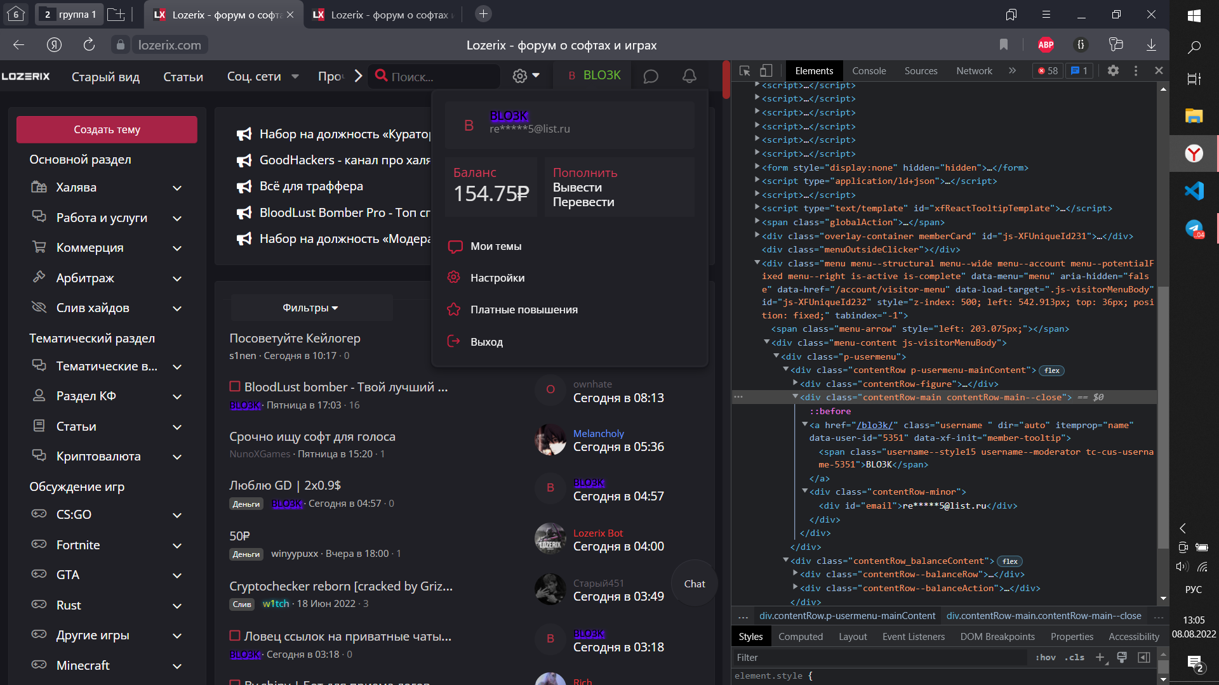The height and width of the screenshot is (685, 1219).
Task: Expand the Коммерция category
Action: pos(177,248)
